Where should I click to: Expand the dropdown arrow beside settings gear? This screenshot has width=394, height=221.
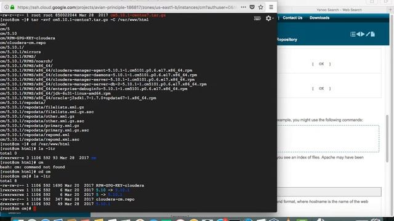click(273, 18)
